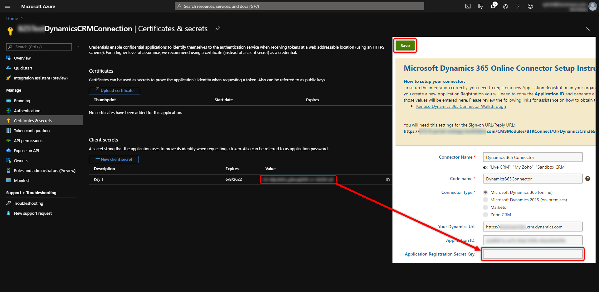This screenshot has height=292, width=599.
Task: Select Microsoft Dynamics 365 (online) radio
Action: pyautogui.click(x=485, y=192)
